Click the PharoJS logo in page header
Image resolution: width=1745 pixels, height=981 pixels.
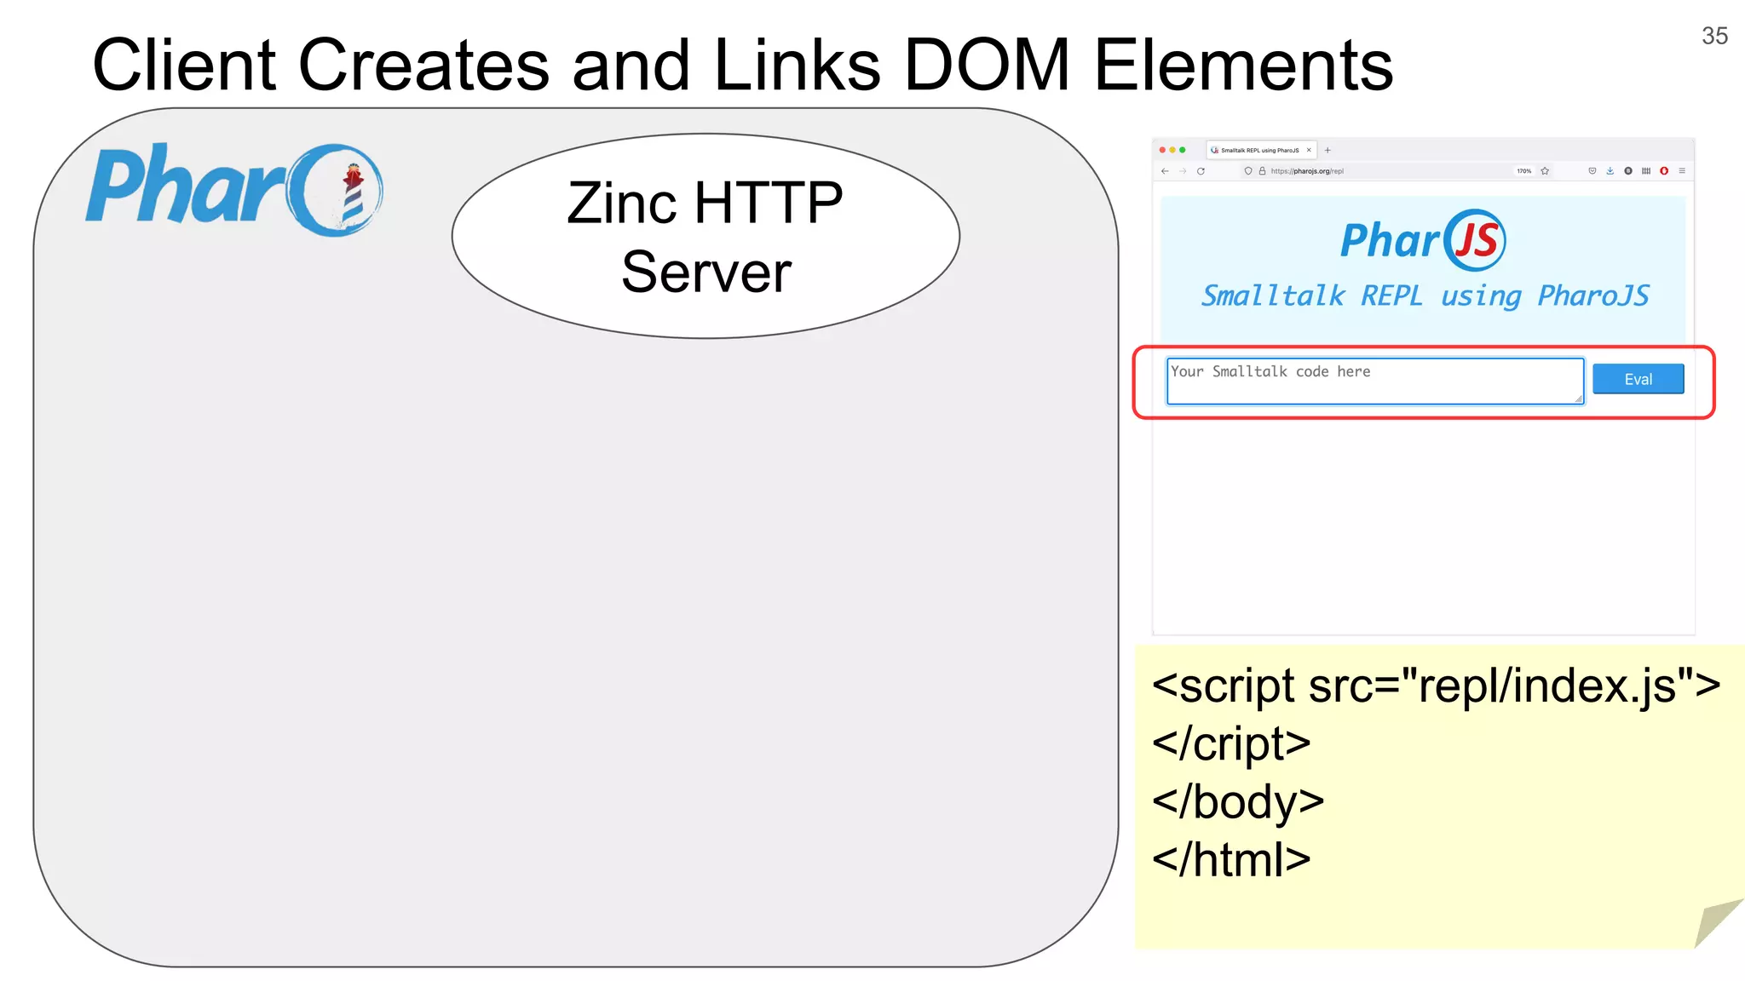click(x=1423, y=240)
